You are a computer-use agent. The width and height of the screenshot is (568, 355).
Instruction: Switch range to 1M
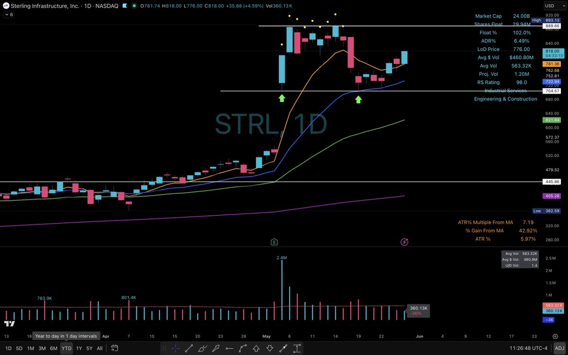(x=31, y=348)
